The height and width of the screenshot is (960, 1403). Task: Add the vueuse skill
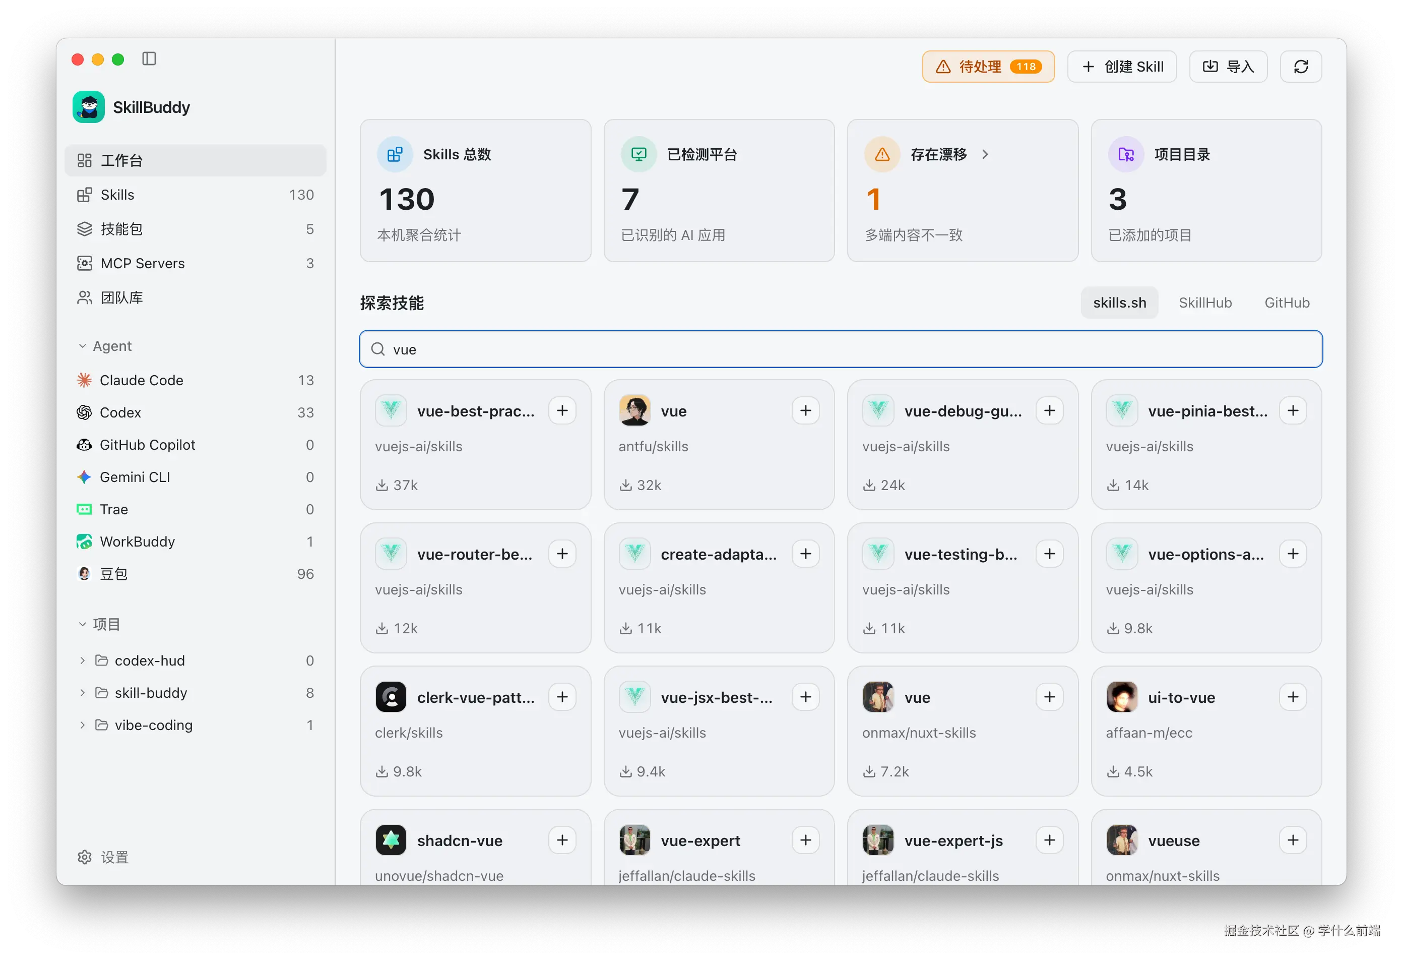1293,841
